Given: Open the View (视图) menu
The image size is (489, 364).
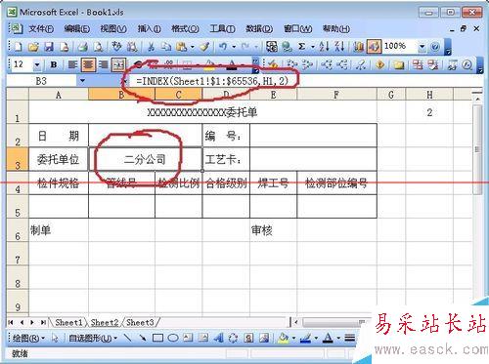Looking at the screenshot, I should 113,29.
